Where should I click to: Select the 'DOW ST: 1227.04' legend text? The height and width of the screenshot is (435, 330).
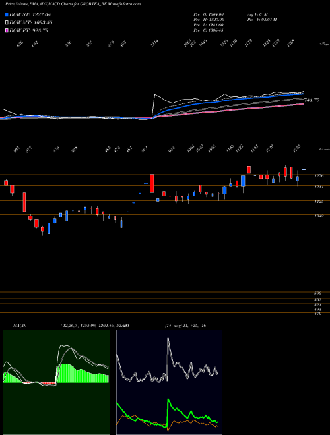click(x=30, y=14)
